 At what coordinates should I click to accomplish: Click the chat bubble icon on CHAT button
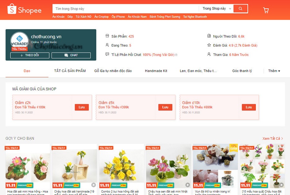[x=66, y=55]
